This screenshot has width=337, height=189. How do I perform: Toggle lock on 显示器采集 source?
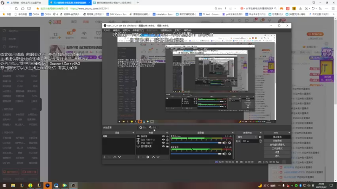click(167, 146)
